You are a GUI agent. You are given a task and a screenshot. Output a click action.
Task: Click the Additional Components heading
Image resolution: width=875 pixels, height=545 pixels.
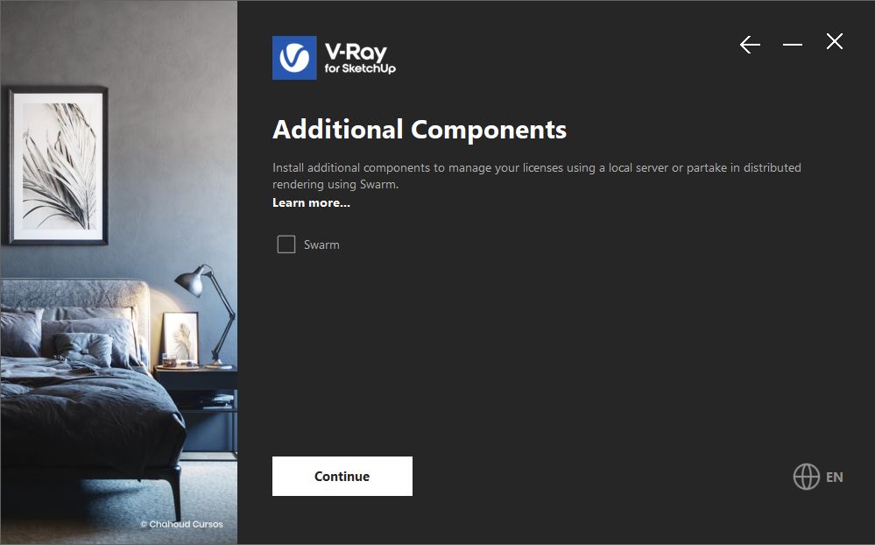[x=420, y=130]
